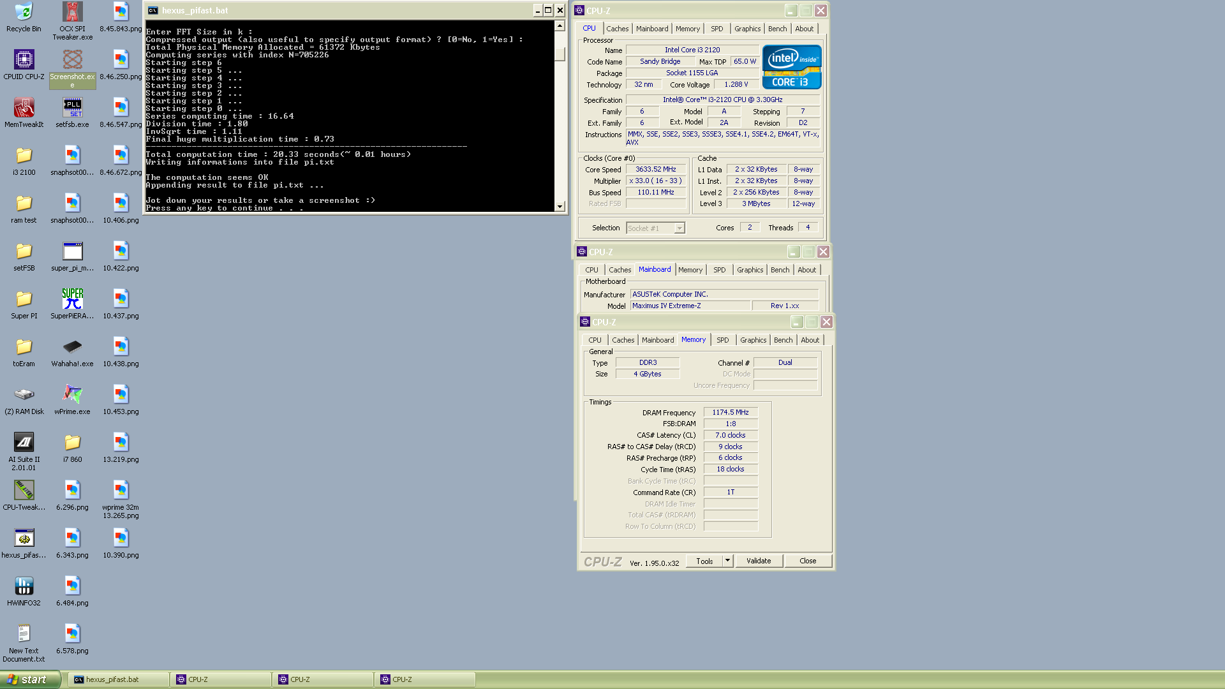The image size is (1225, 689).
Task: Switch to Graphics tab in top CPU-Z window
Action: (x=747, y=29)
